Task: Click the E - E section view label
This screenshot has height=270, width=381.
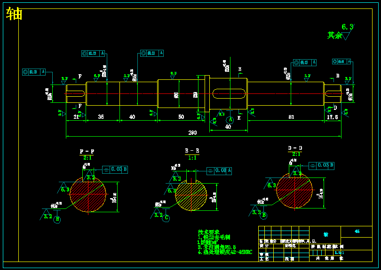Action: [192, 151]
